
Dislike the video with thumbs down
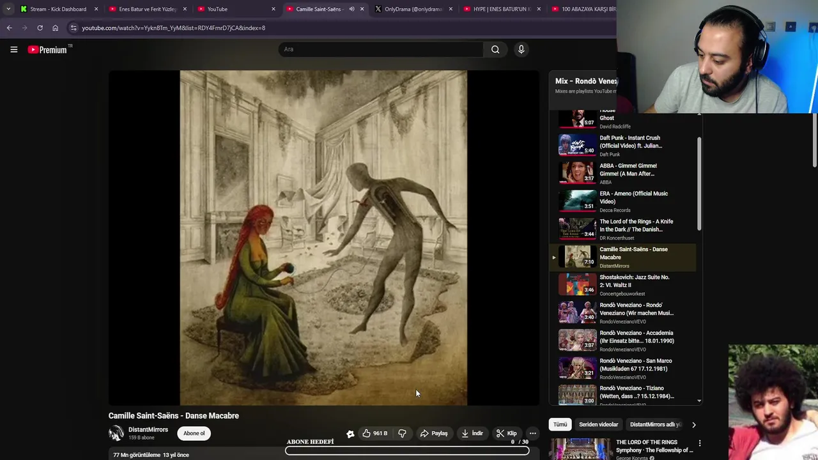[402, 433]
